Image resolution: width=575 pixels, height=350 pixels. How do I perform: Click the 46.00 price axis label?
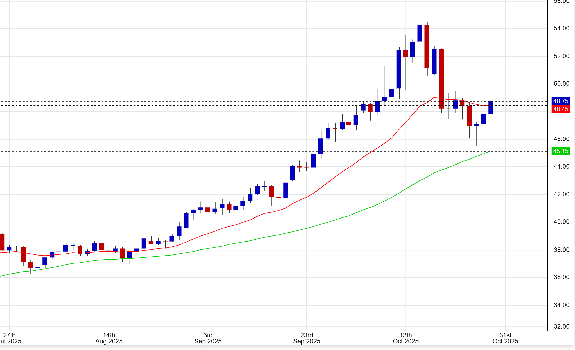click(x=561, y=139)
